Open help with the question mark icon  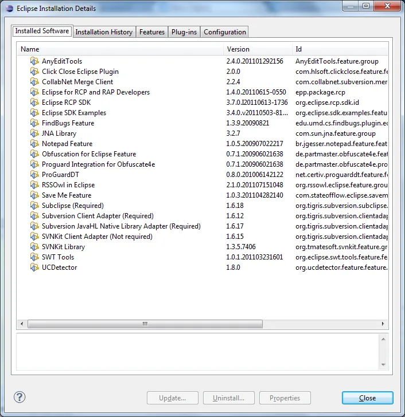coord(20,398)
